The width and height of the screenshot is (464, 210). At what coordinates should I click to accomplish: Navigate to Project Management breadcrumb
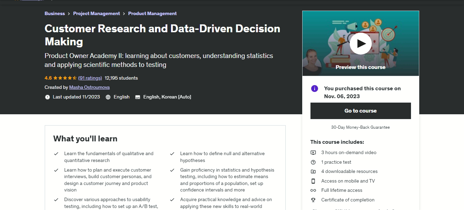(x=96, y=13)
